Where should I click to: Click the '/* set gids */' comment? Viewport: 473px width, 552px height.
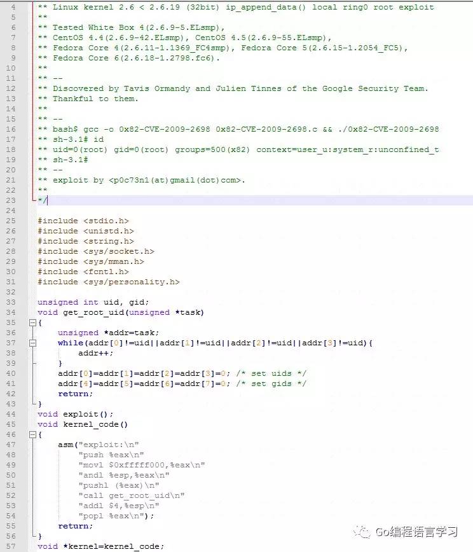[x=271, y=383]
